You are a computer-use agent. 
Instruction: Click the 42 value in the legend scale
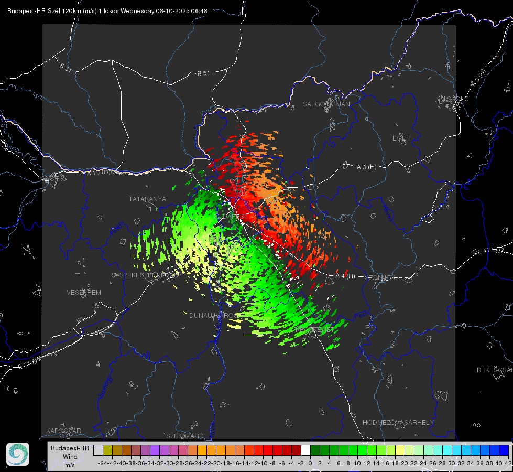[508, 463]
